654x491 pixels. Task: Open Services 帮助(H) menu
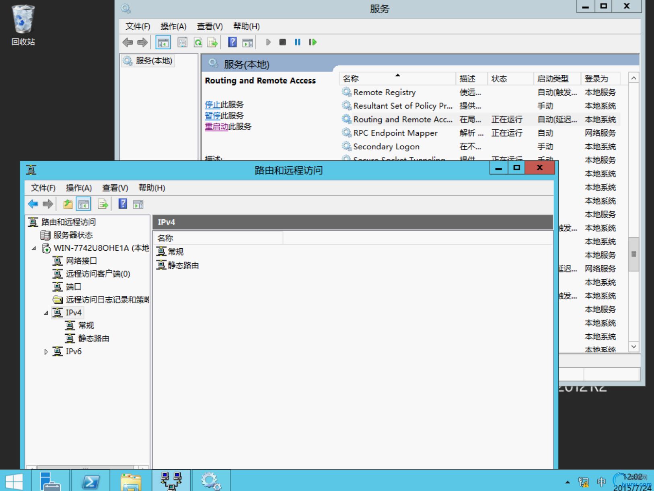click(x=246, y=26)
